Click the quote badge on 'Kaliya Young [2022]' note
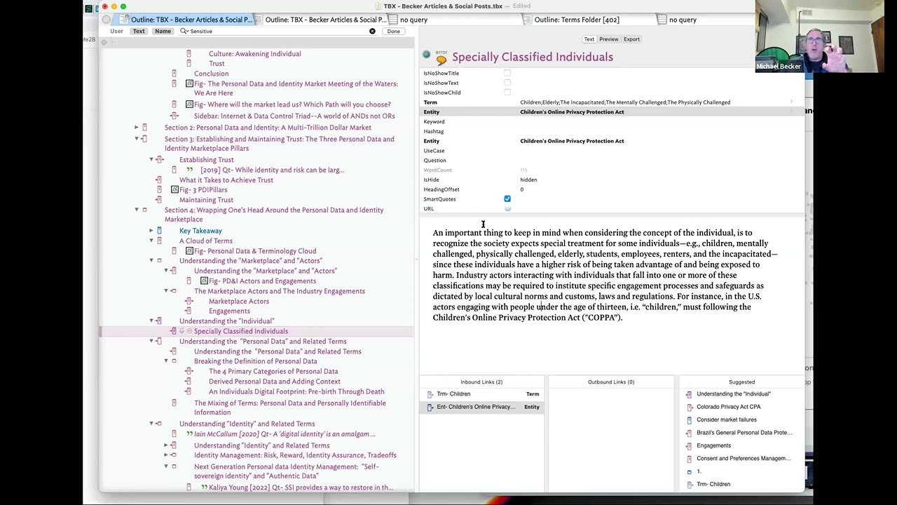 point(204,487)
